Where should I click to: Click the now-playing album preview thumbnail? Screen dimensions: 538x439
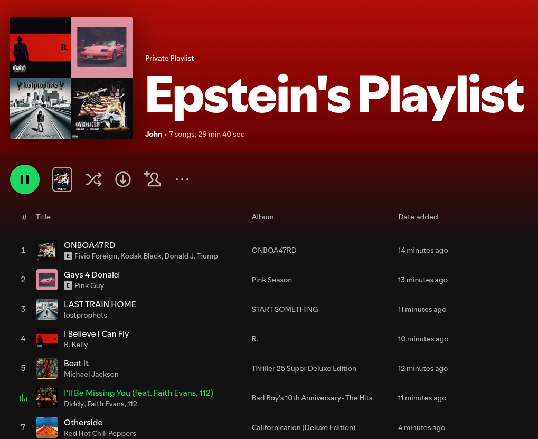(x=62, y=179)
